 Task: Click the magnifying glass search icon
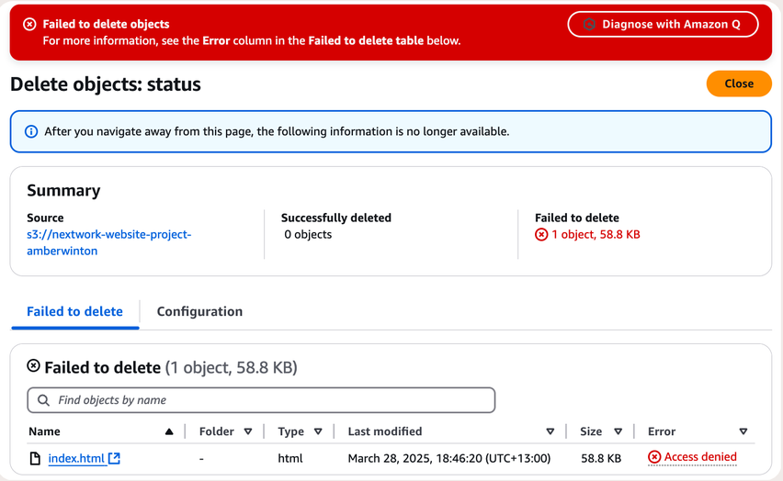pos(43,400)
